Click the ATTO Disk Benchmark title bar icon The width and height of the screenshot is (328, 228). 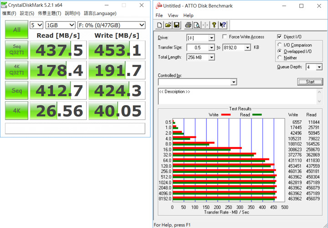[159, 5]
